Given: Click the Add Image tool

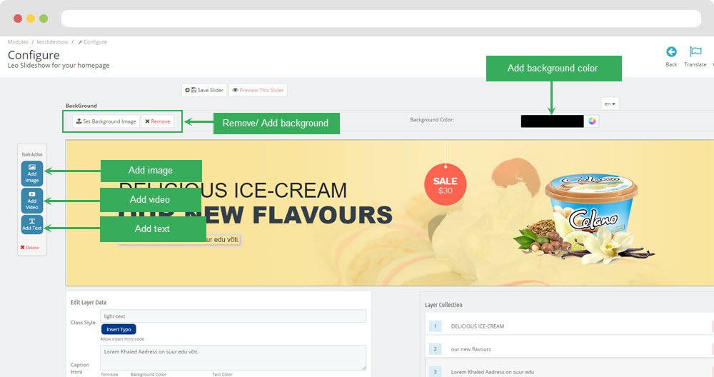Looking at the screenshot, I should point(32,174).
